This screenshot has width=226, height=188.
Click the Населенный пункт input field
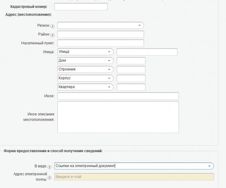point(100,43)
